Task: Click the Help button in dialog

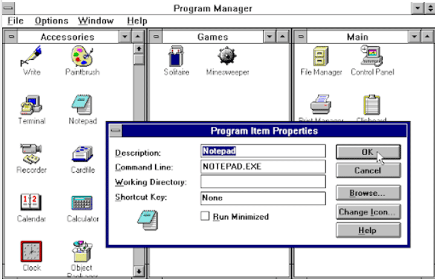Action: click(x=368, y=230)
